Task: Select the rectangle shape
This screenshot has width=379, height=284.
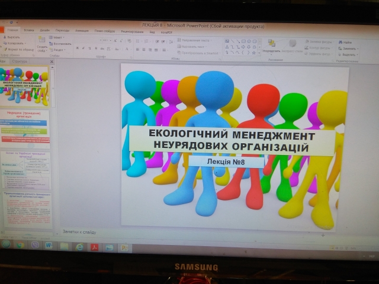Action: 243,41
